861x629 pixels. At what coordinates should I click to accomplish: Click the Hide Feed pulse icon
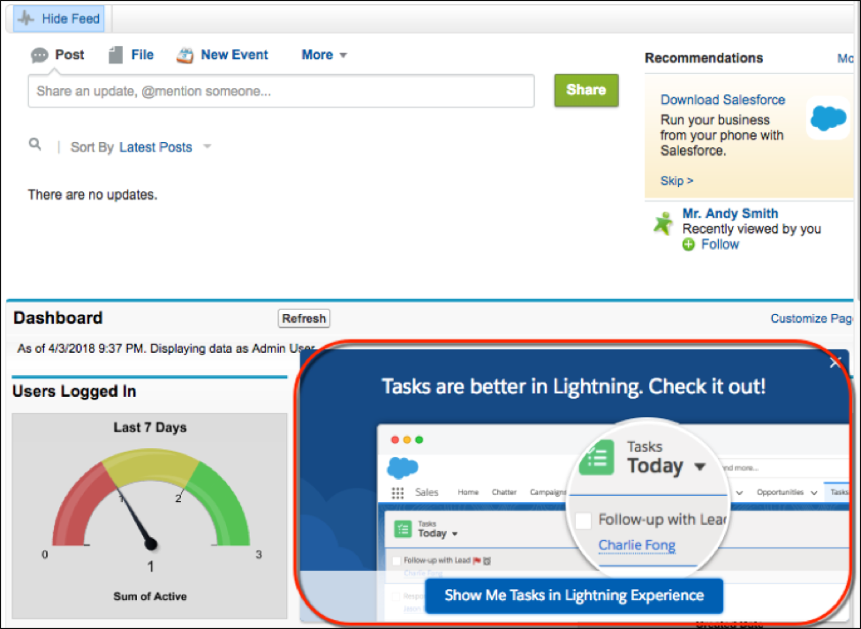pyautogui.click(x=26, y=19)
